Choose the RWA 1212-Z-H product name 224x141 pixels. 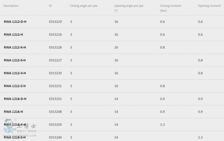pyautogui.click(x=15, y=86)
